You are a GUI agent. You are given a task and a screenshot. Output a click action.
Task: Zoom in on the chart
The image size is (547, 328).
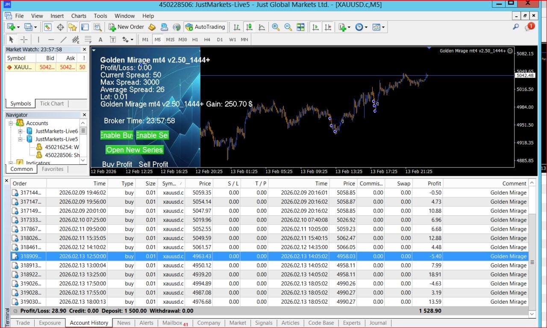pos(276,27)
